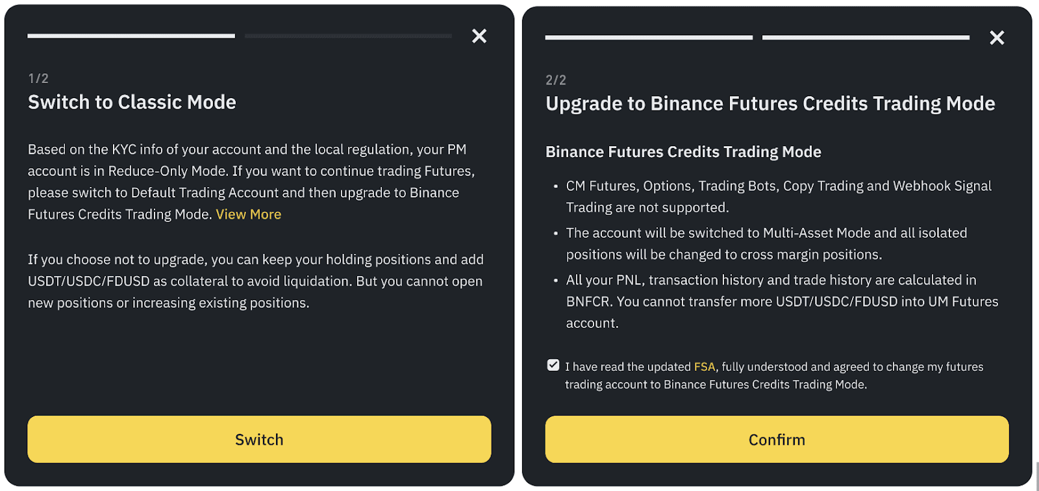Click the 2/2 step indicator
Screen dimensions: 1039x491
(556, 81)
